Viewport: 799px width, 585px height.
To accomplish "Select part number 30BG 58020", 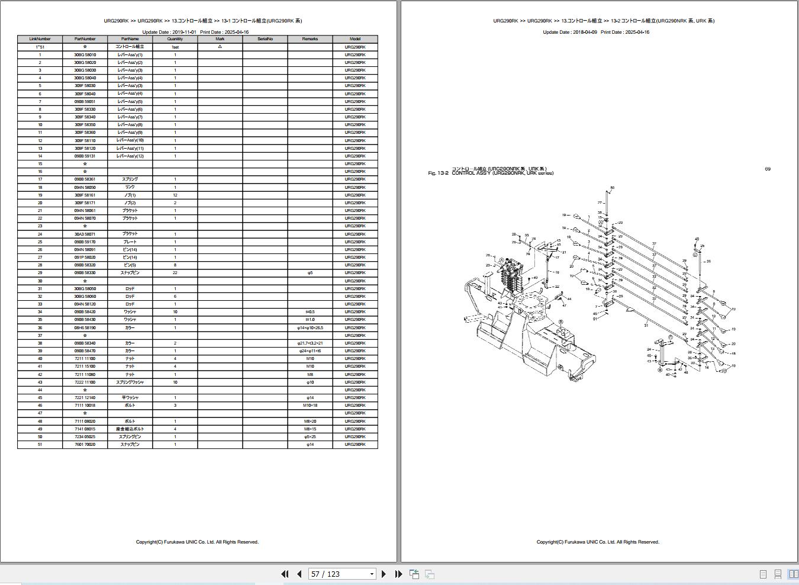I will coord(85,62).
